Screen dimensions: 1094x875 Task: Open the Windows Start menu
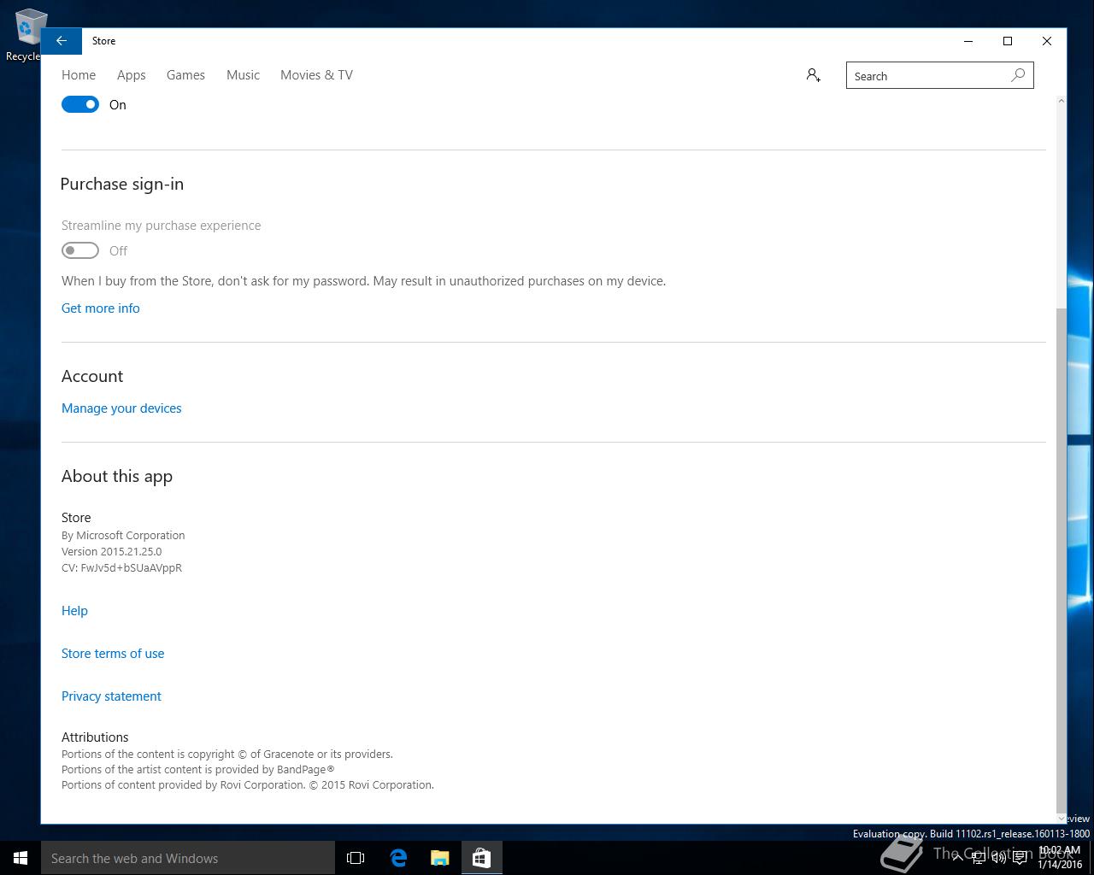[21, 858]
